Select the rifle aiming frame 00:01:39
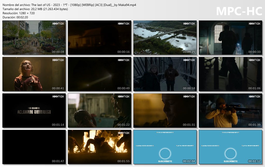The height and width of the screenshot is (167, 265). (230, 111)
